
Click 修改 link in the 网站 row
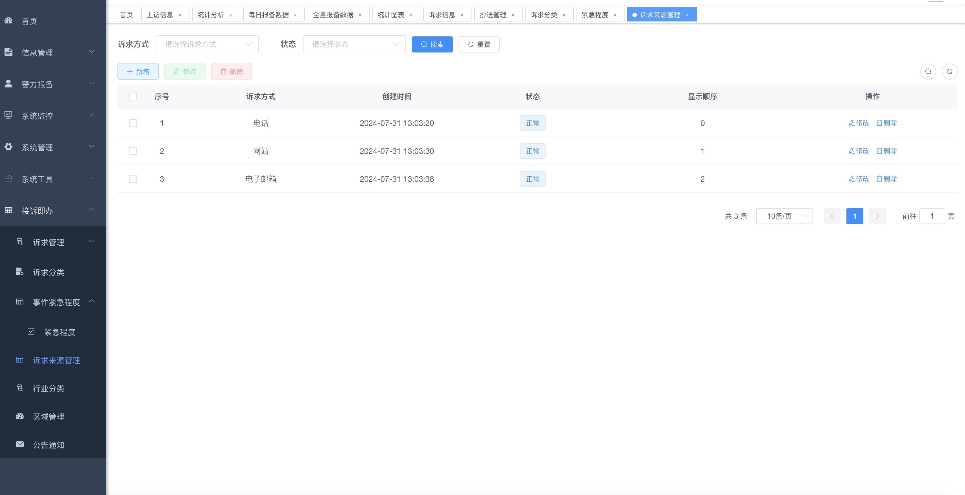point(859,150)
